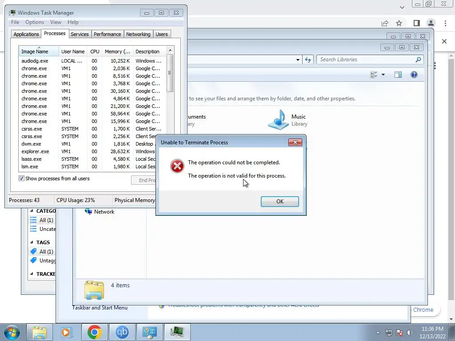Viewport: 455px width, 341px height.
Task: Open Windows Explorer from the taskbar
Action: (x=40, y=332)
